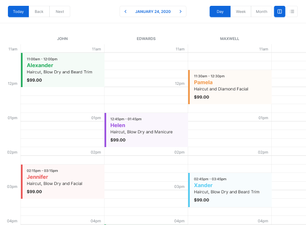Open Alexander's 11:00am appointment
Image resolution: width=306 pixels, height=225 pixels.
(63, 70)
